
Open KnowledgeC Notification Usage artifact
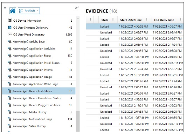[39, 119]
